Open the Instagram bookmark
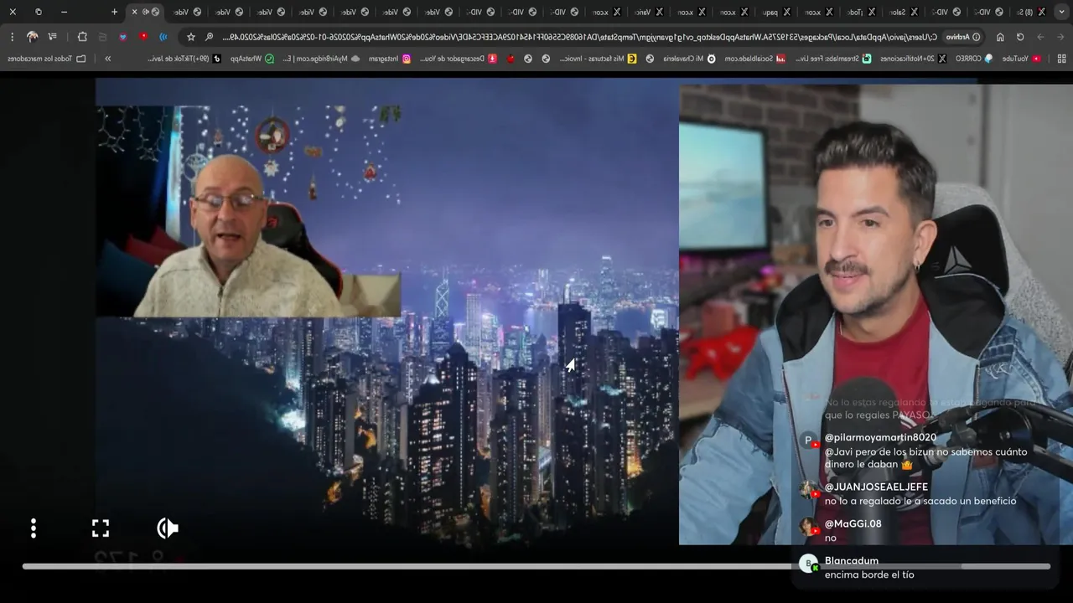 (x=390, y=59)
